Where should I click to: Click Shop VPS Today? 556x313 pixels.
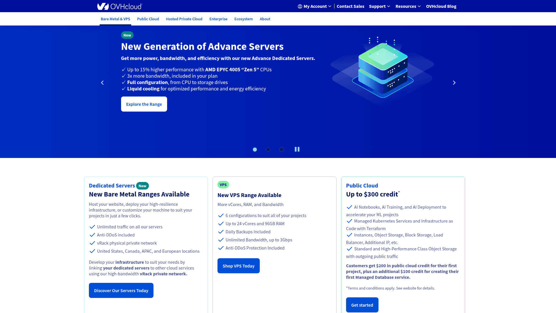tap(238, 266)
